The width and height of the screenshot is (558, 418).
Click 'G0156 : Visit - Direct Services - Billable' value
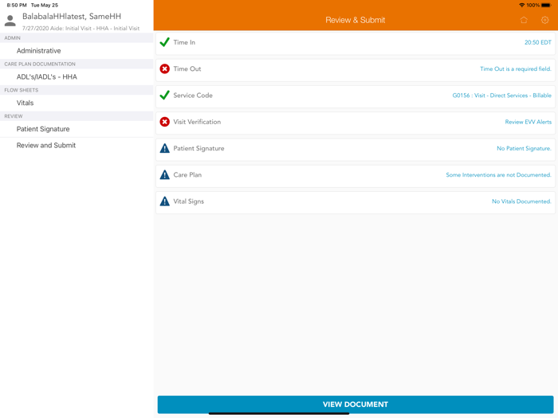point(501,96)
